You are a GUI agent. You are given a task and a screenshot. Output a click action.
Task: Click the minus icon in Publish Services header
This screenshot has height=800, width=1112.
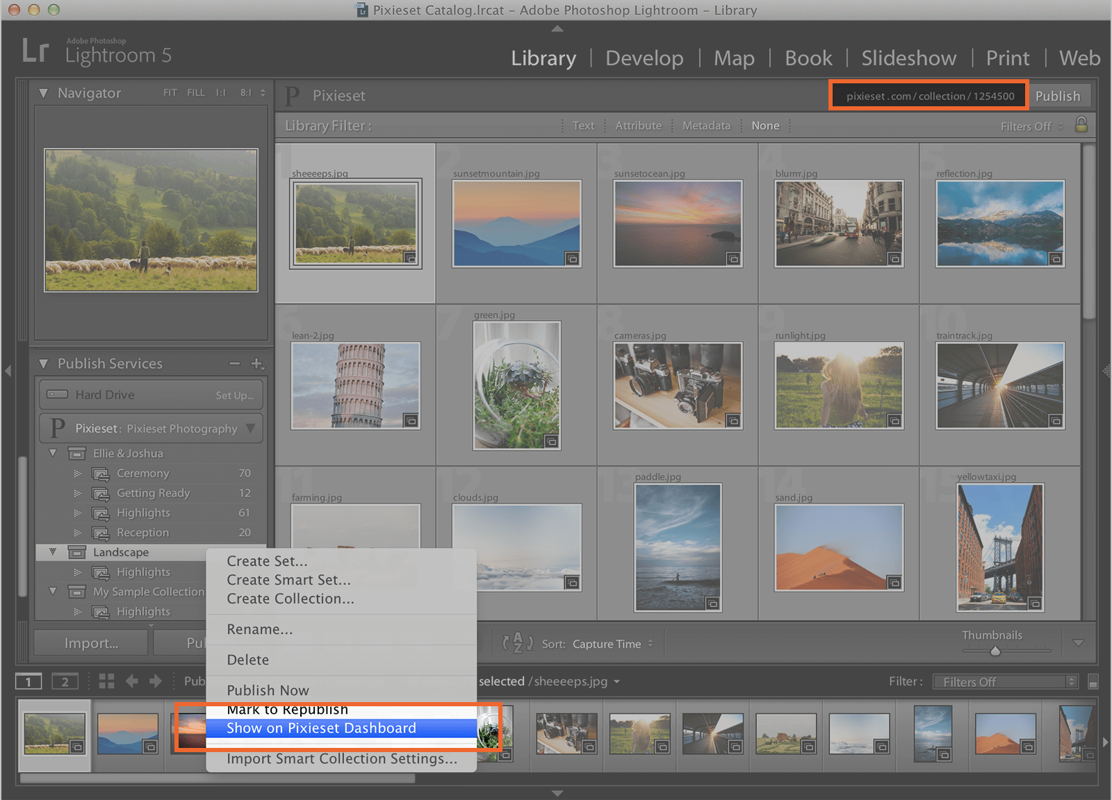[x=234, y=363]
